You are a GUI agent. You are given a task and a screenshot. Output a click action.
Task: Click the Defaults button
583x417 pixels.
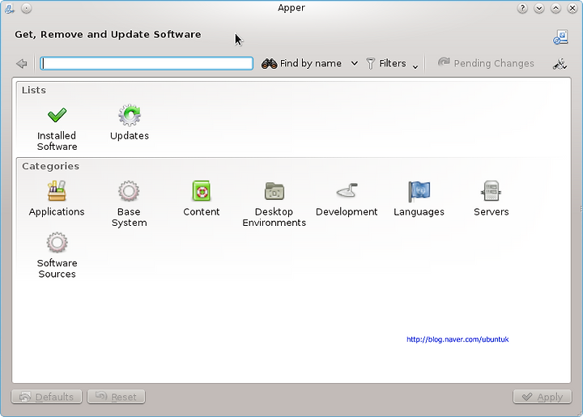click(47, 397)
